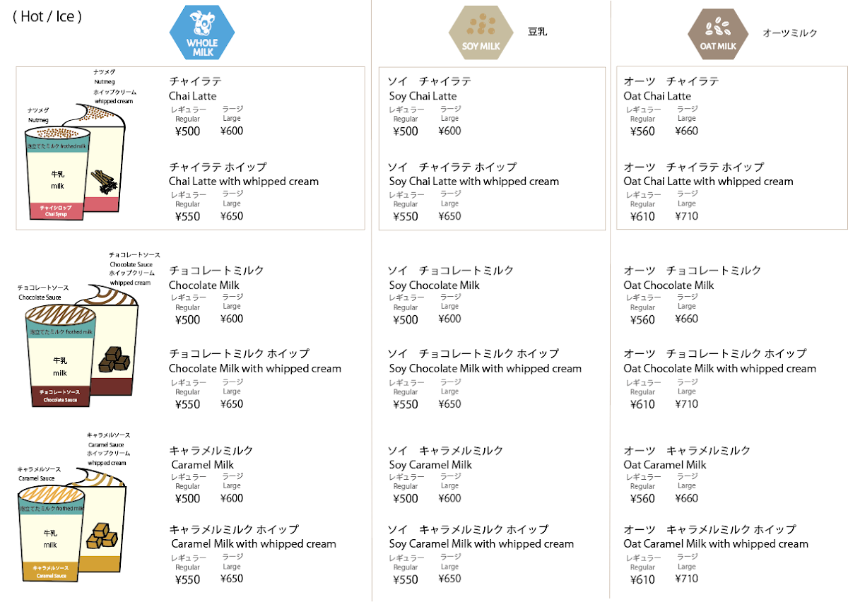This screenshot has width=848, height=602.
Task: Click the pink Chai Syrup band
Action: (56, 211)
